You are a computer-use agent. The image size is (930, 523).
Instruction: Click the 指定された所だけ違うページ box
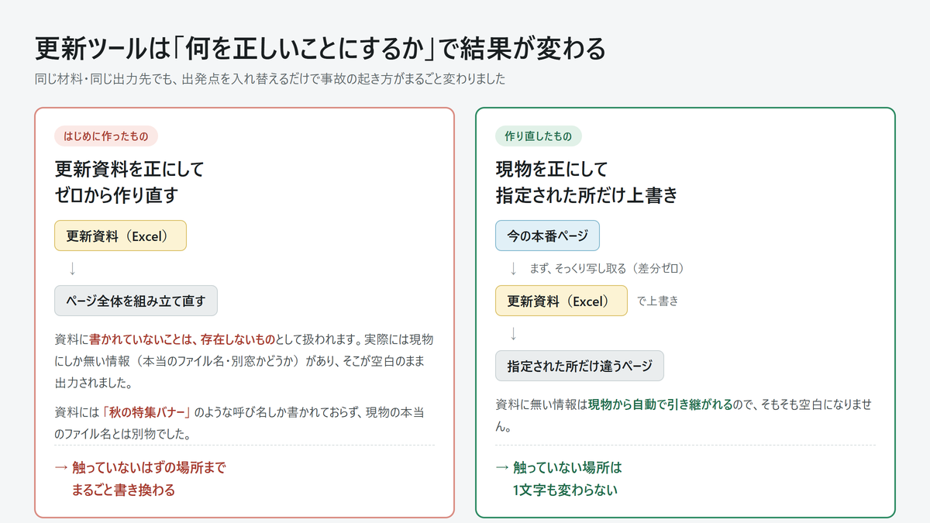[x=580, y=366]
